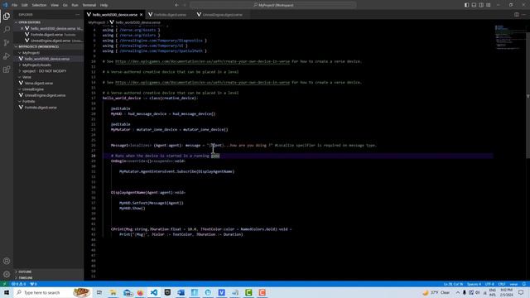Open the Run and Debug view
Screen dimensions: 530x298
tap(7, 56)
